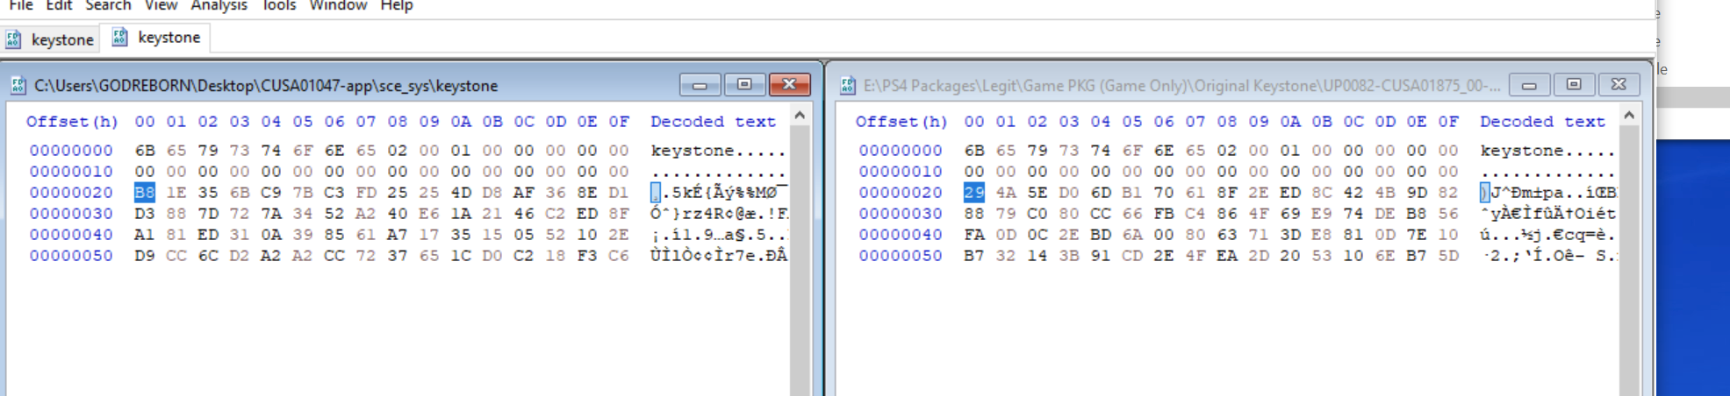
Task: Click Offset(h) header in right window
Action: click(901, 122)
